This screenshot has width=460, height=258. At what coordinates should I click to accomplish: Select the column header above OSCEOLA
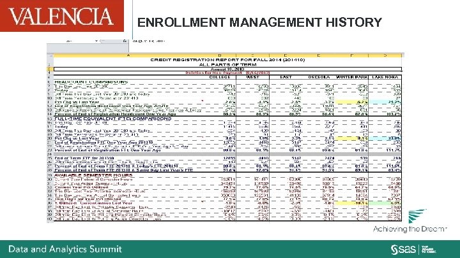319,55
